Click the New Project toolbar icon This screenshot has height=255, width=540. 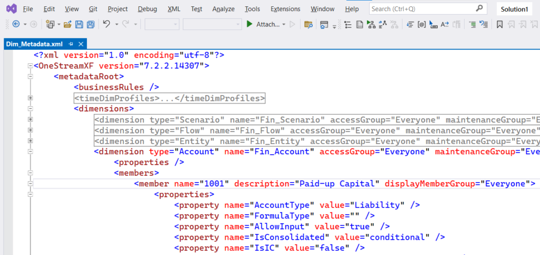click(51, 24)
